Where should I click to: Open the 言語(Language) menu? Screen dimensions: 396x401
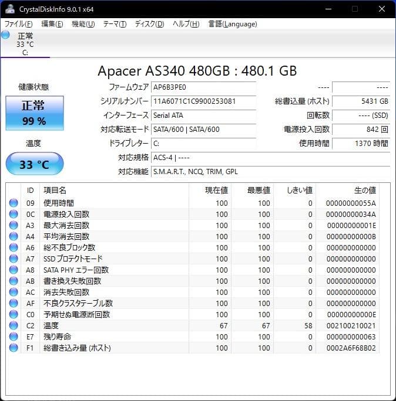233,24
